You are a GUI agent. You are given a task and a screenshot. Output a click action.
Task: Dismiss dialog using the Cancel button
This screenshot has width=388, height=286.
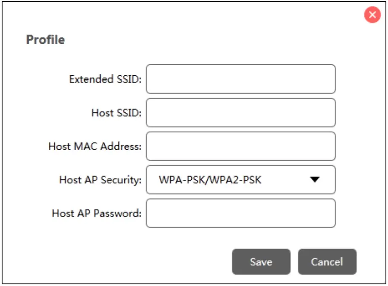(327, 262)
